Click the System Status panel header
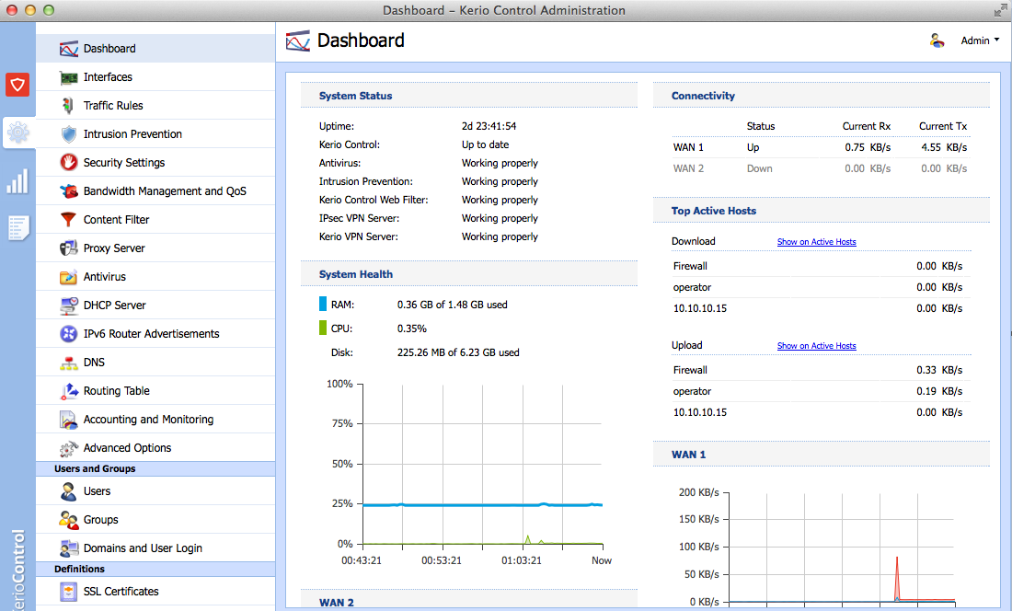Image resolution: width=1012 pixels, height=611 pixels. (x=468, y=96)
